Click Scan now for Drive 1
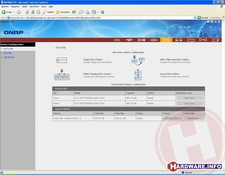The image size is (225, 175). [190, 98]
